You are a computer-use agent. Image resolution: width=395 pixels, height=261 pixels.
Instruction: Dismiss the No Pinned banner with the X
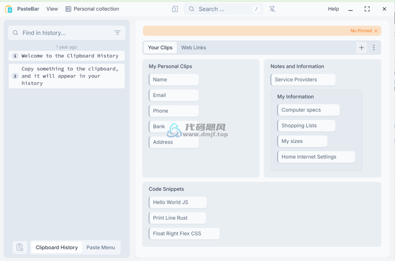click(x=376, y=31)
